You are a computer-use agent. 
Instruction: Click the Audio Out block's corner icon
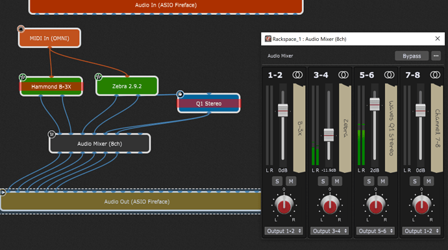[3, 192]
